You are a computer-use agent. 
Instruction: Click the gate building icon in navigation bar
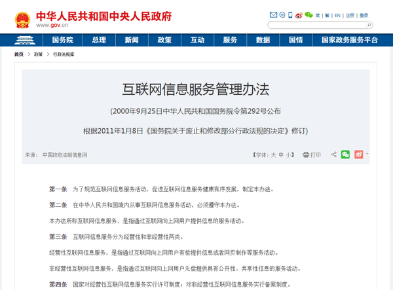(x=25, y=40)
